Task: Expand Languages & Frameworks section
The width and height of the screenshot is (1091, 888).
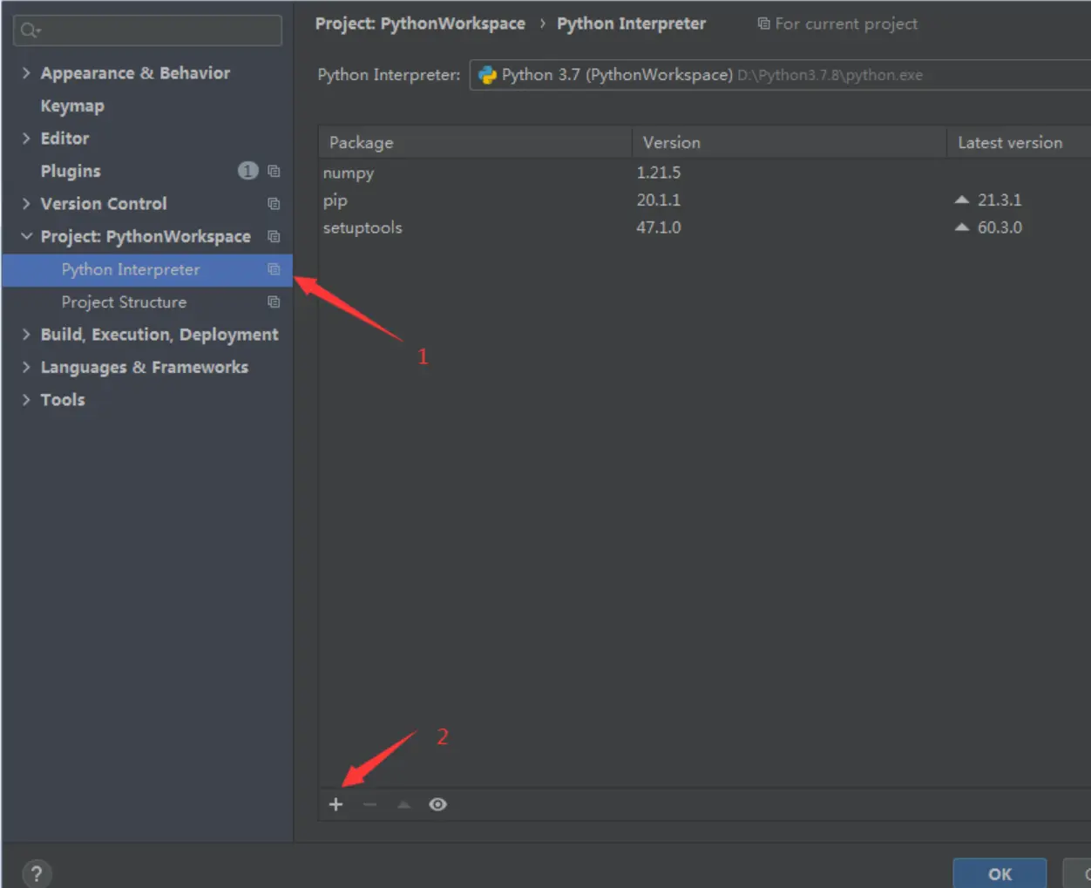Action: point(26,367)
